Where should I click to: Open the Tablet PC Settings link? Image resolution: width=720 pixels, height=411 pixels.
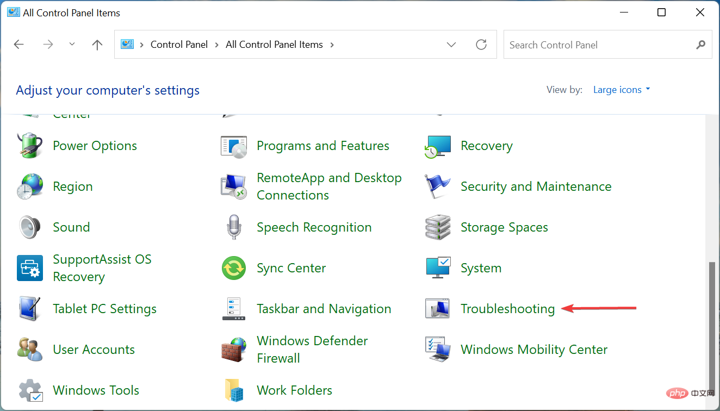[104, 309]
